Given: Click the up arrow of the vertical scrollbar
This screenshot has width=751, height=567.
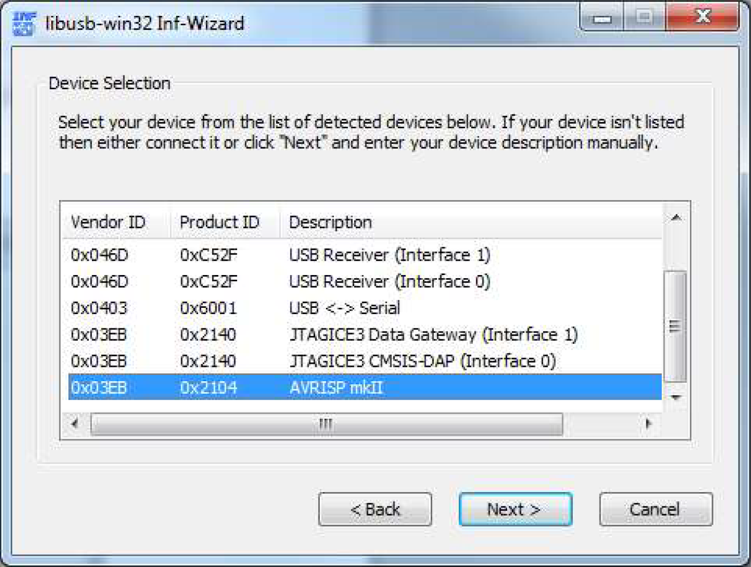Looking at the screenshot, I should [676, 218].
